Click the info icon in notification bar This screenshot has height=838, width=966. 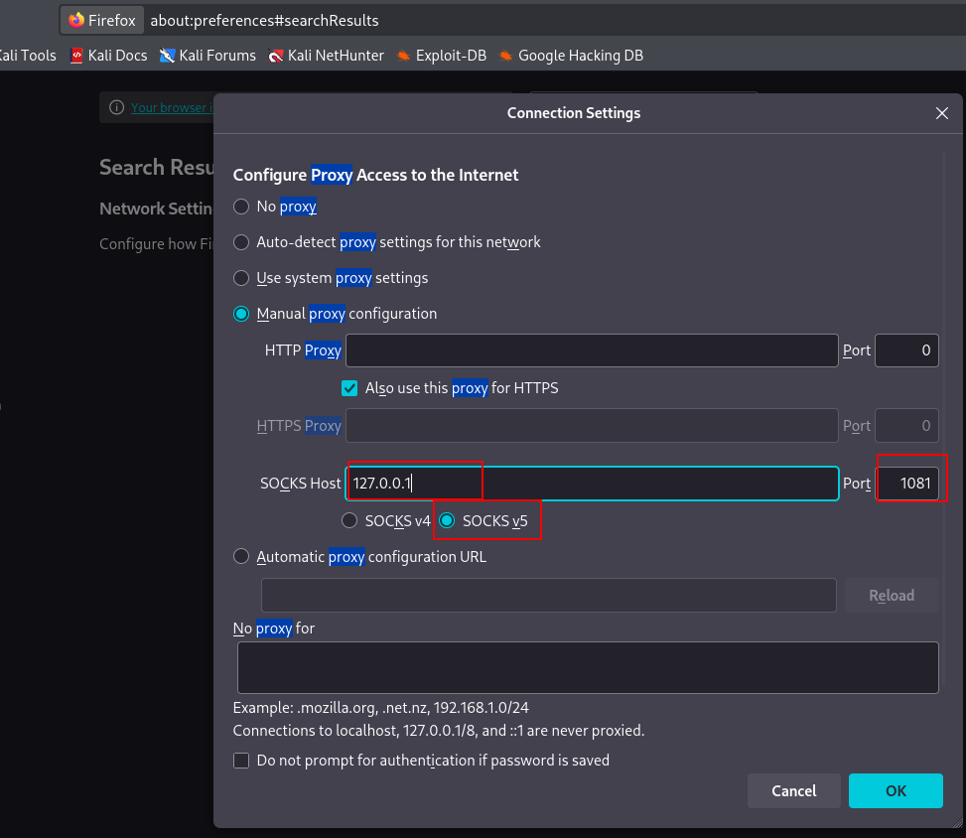pyautogui.click(x=116, y=107)
